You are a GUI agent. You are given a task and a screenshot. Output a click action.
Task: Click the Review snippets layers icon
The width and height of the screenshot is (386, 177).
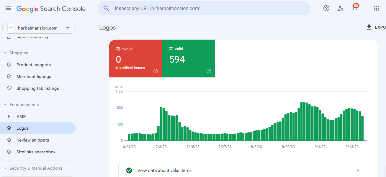[9, 140]
